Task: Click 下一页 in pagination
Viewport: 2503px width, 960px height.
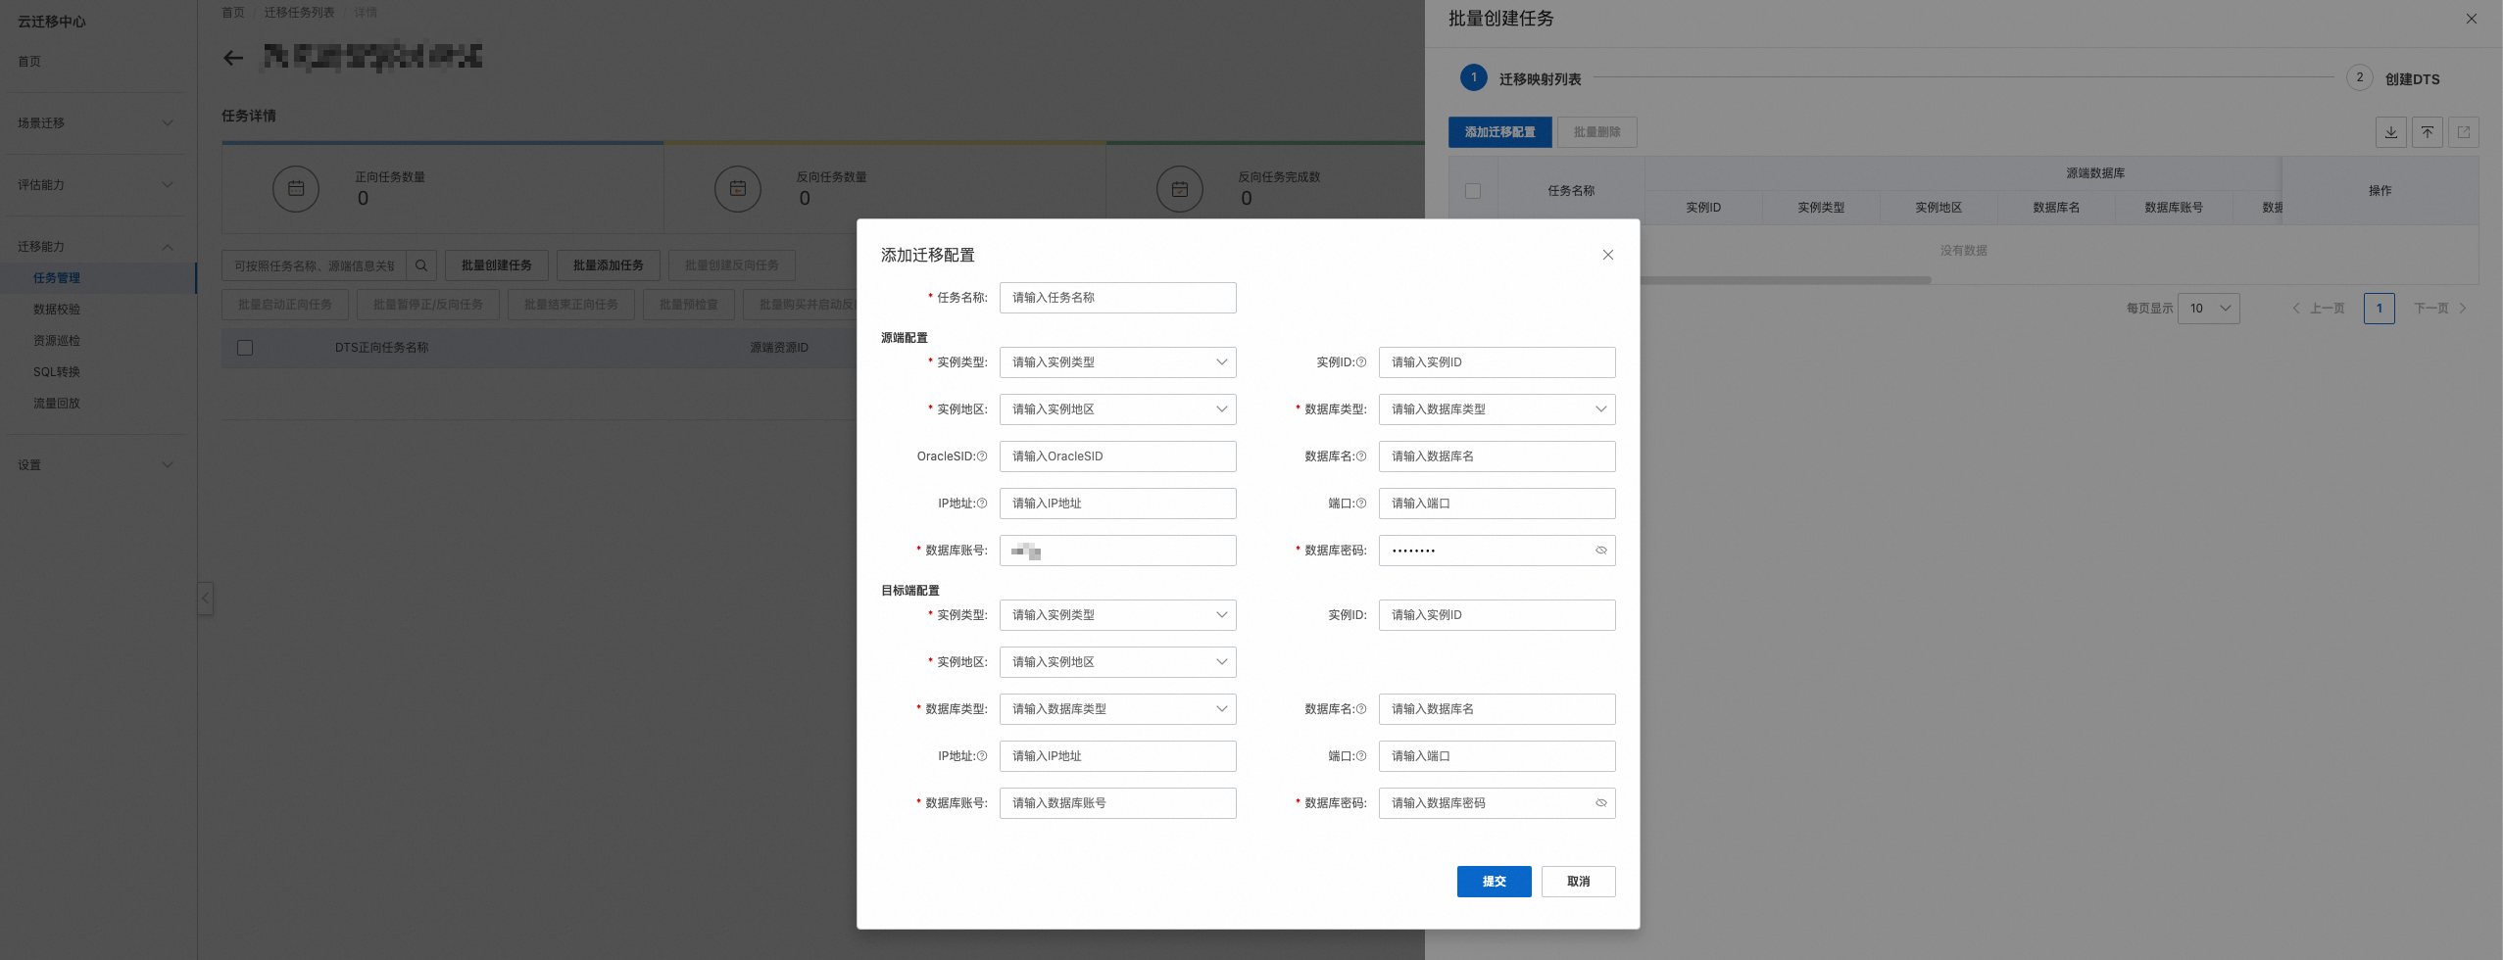Action: click(x=2439, y=309)
